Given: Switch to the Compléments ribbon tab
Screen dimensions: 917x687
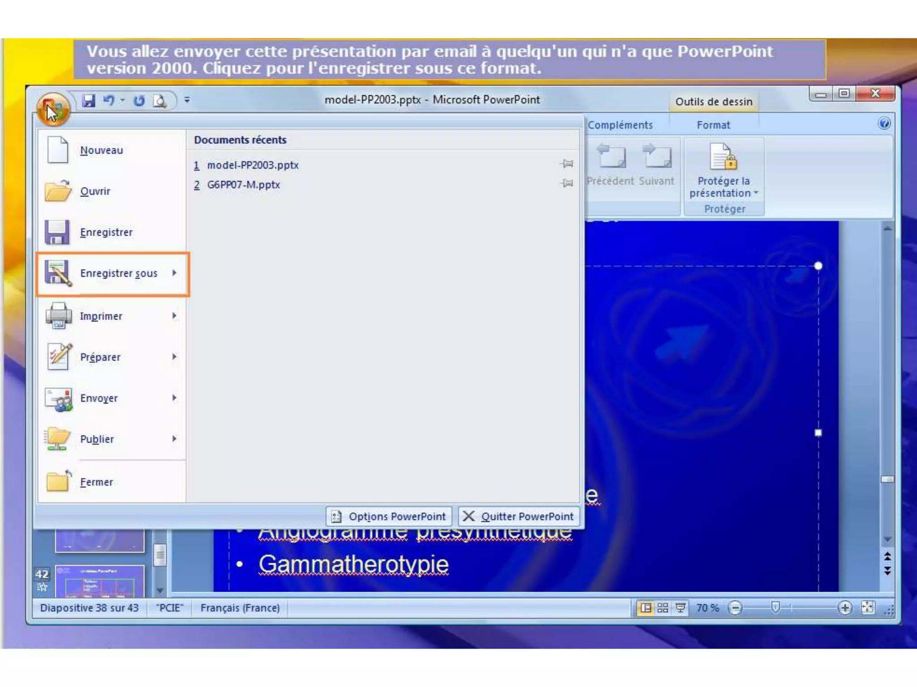Looking at the screenshot, I should tap(620, 125).
